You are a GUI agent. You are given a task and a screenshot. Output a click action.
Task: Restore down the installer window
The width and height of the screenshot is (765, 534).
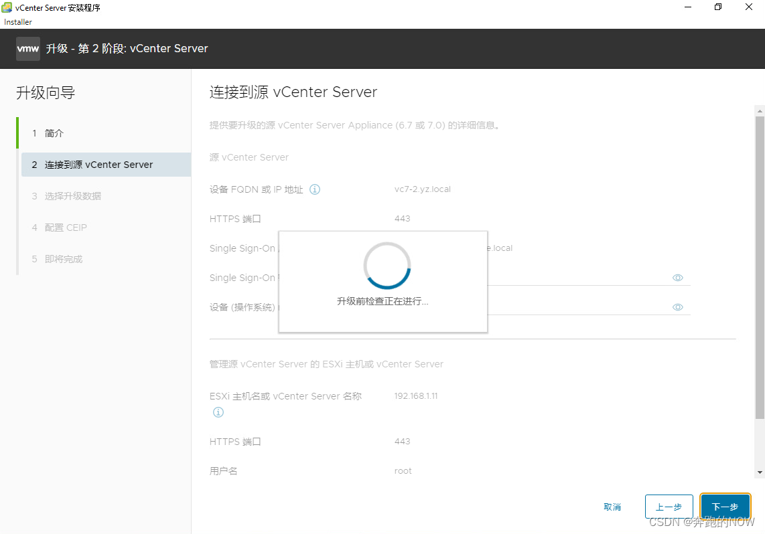pos(718,7)
